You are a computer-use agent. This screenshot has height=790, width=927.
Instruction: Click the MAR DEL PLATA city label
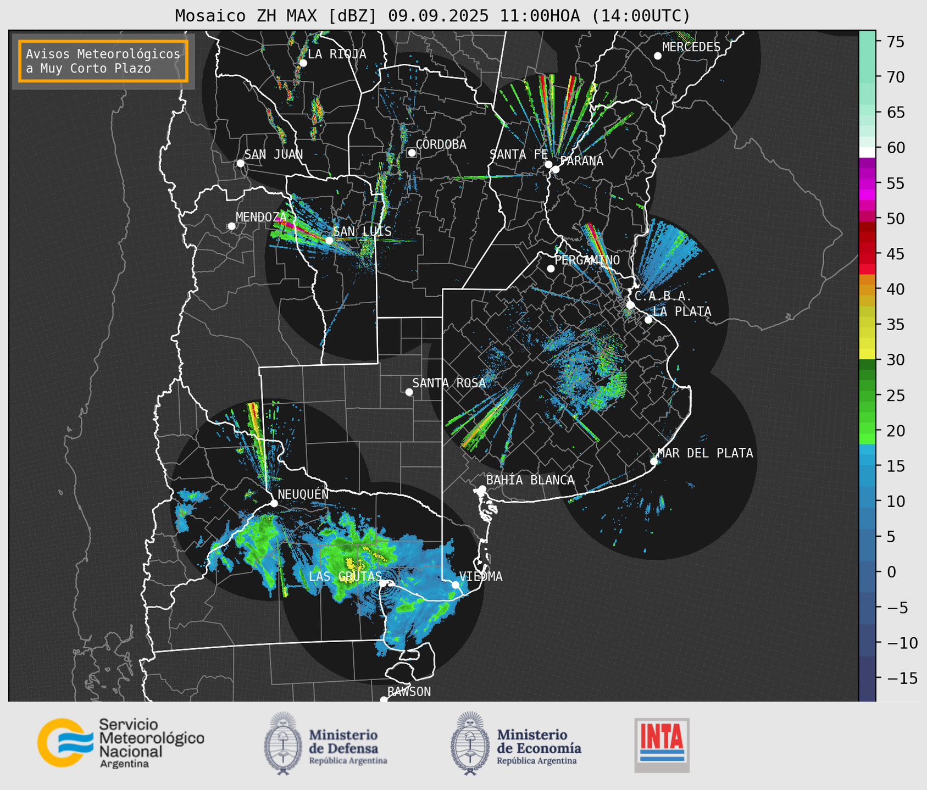tap(706, 453)
